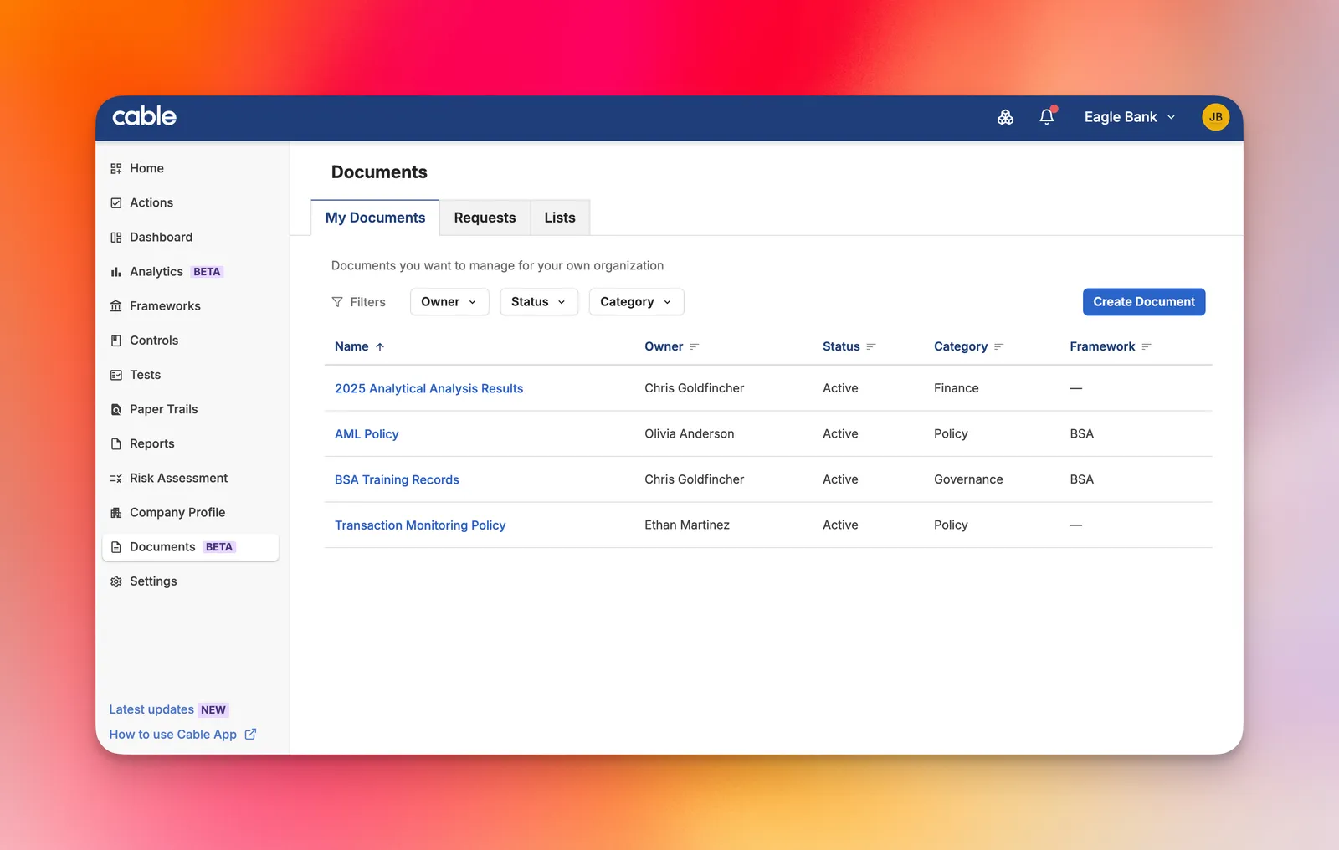Select Documents BETA in the sidebar
The width and height of the screenshot is (1339, 850).
click(190, 547)
